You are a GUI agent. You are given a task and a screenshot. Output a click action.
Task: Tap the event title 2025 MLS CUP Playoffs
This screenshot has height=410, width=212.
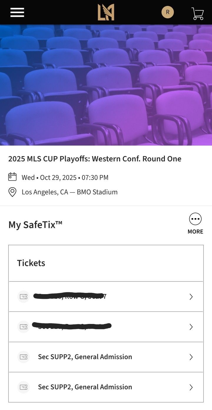click(95, 159)
